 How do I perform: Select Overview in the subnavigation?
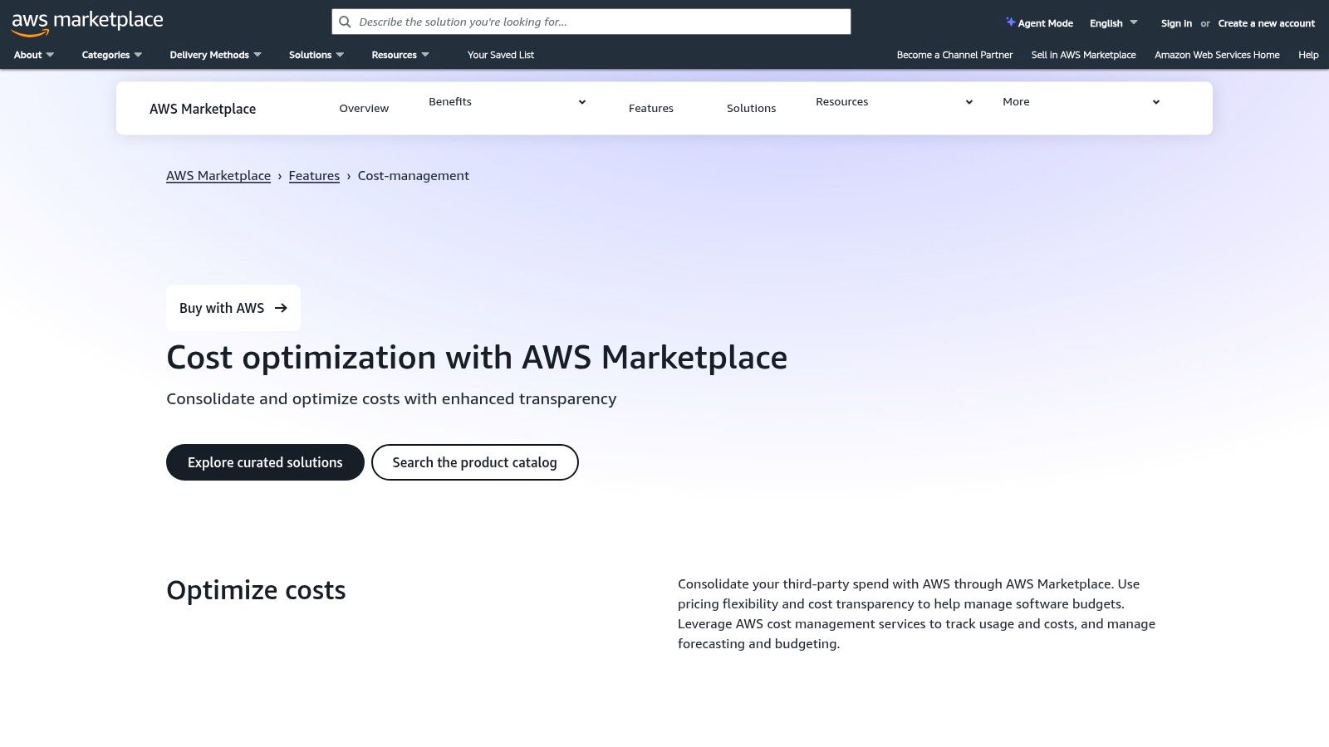tap(364, 108)
